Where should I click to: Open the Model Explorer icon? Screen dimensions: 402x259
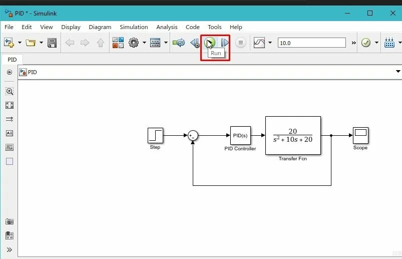point(155,43)
